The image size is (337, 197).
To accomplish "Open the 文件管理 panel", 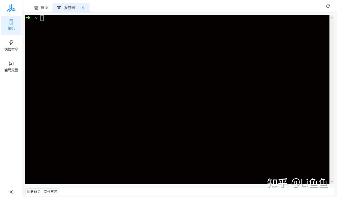I will click(x=51, y=192).
